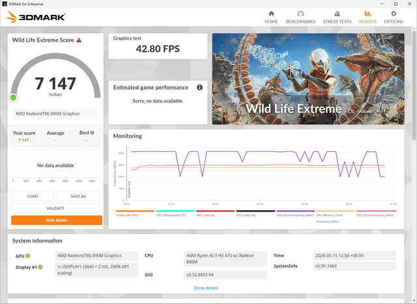Click the Display #1 green checkmark icon
Viewport: 417px width, 304px height.
click(x=40, y=267)
